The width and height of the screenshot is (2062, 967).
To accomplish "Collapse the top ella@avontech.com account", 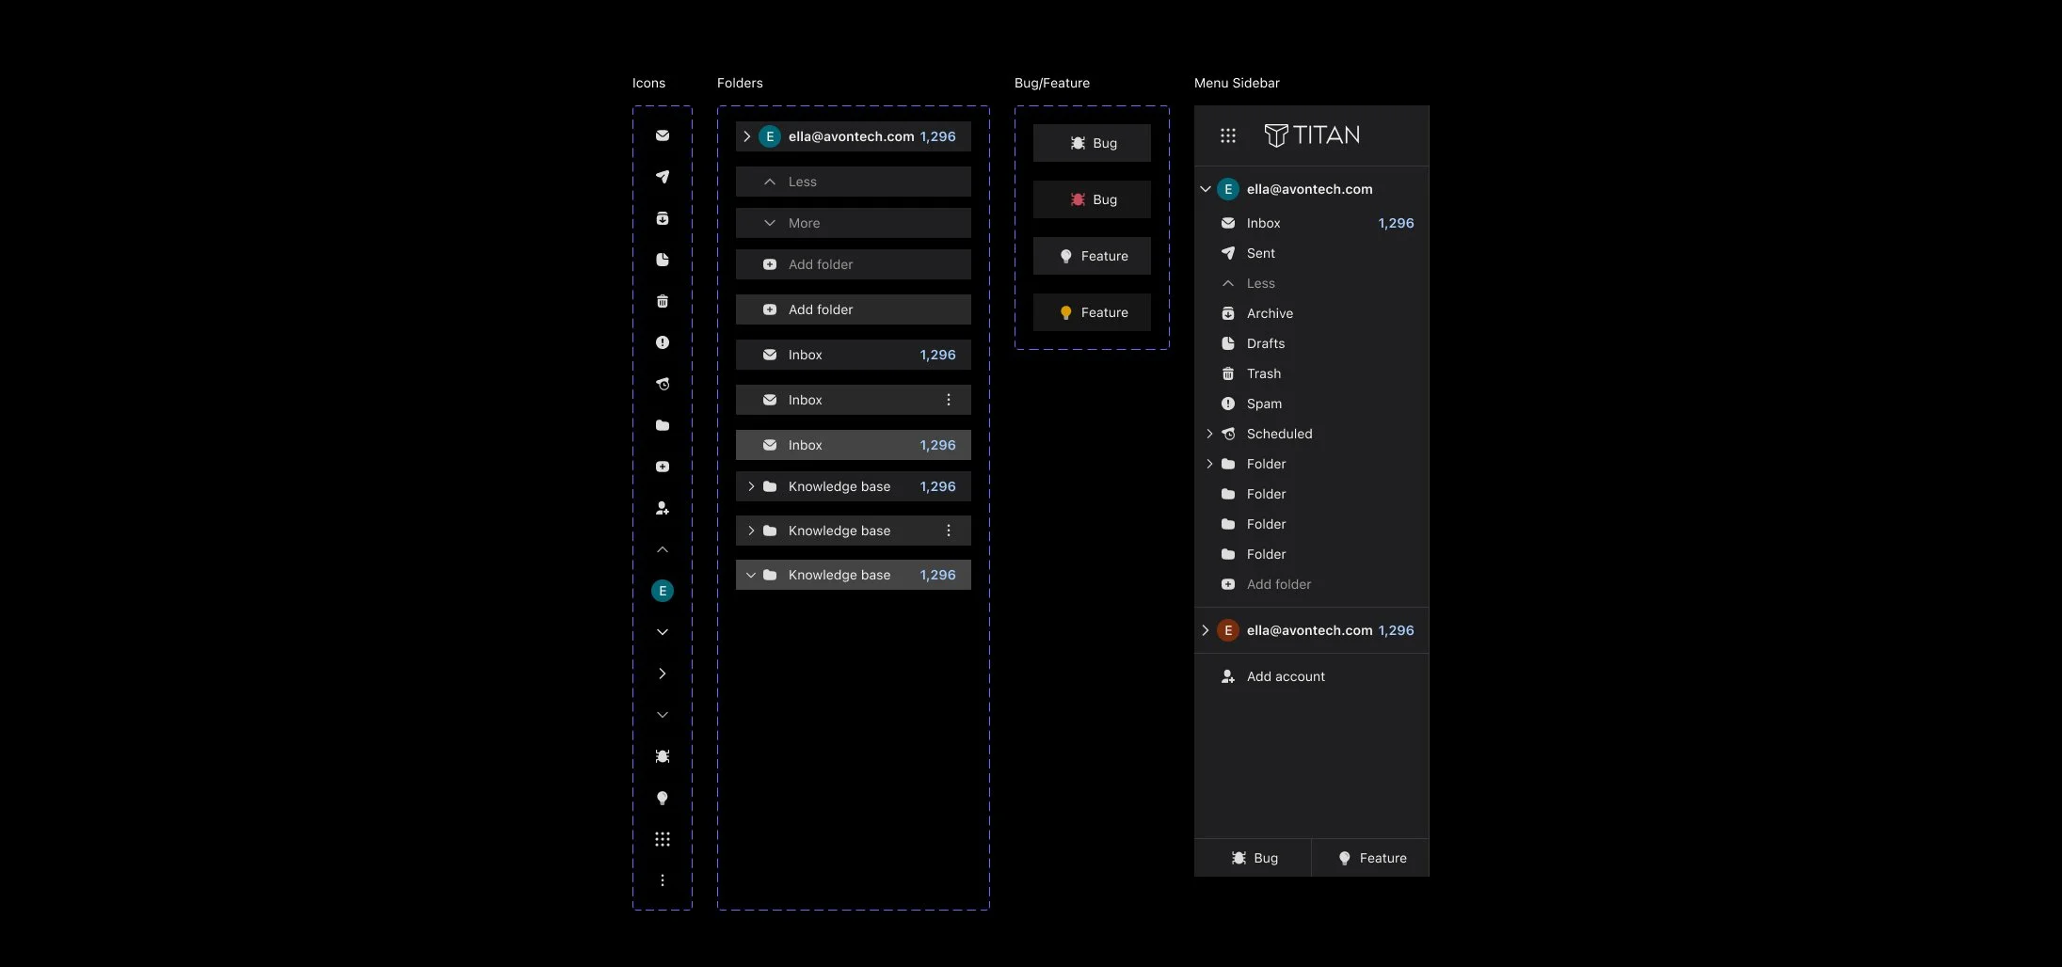I will click(1206, 188).
